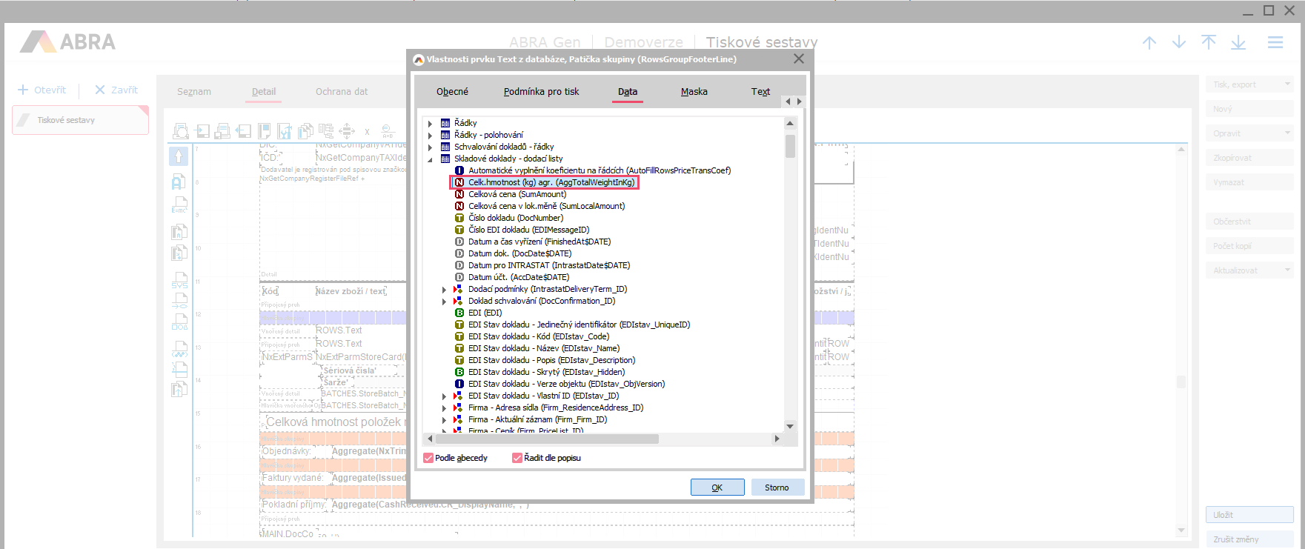Expand EDI Stav dokladu - Vlastní ID node
1305x549 pixels.
coord(445,396)
